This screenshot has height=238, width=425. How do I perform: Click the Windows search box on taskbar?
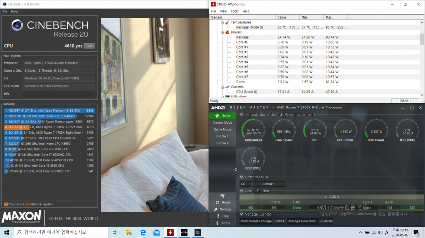click(x=61, y=233)
